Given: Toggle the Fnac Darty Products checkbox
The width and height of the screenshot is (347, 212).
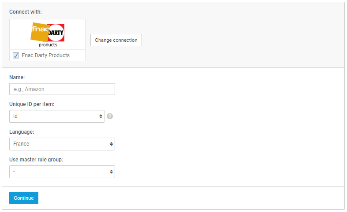Looking at the screenshot, I should [16, 55].
